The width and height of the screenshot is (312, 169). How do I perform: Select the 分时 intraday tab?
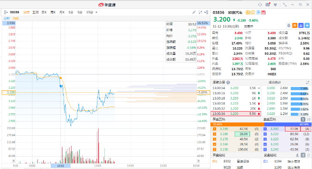(x=26, y=12)
